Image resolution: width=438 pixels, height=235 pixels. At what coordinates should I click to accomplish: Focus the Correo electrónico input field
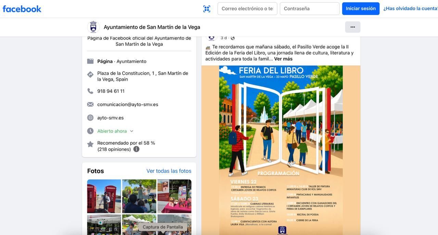(x=247, y=9)
